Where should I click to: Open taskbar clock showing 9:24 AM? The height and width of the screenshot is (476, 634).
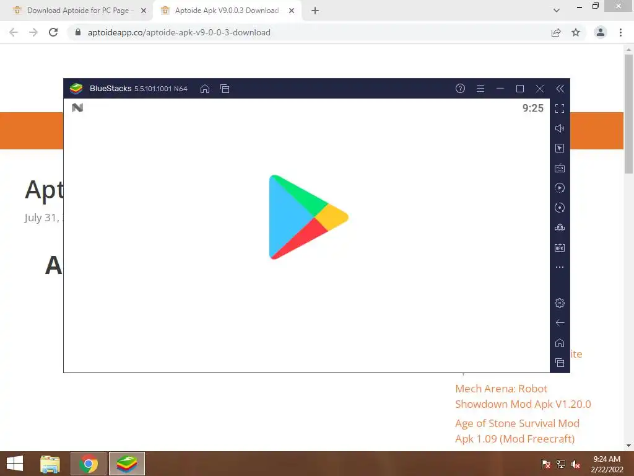click(x=607, y=464)
